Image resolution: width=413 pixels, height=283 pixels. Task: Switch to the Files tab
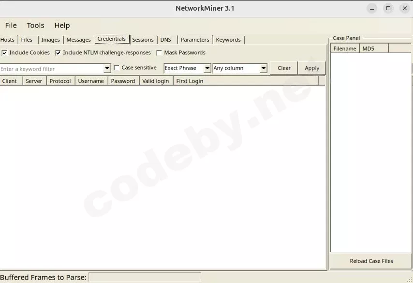(x=27, y=40)
